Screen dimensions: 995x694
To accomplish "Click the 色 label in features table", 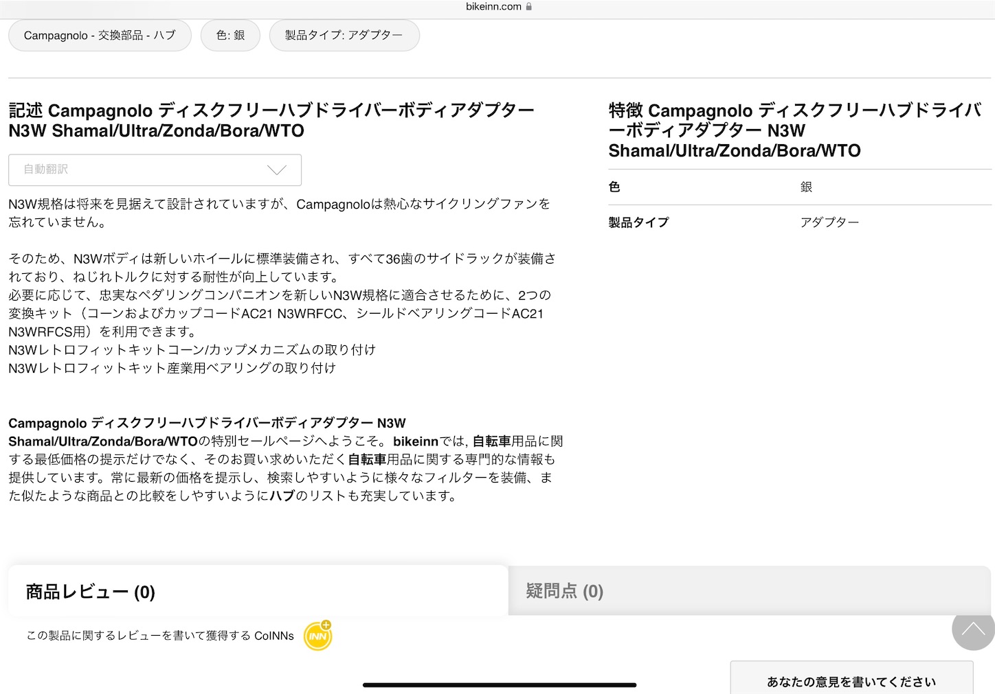I will (x=614, y=187).
